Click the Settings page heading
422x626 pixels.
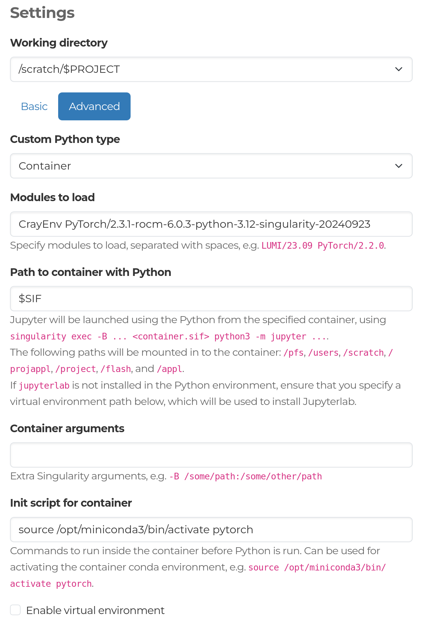click(x=42, y=13)
